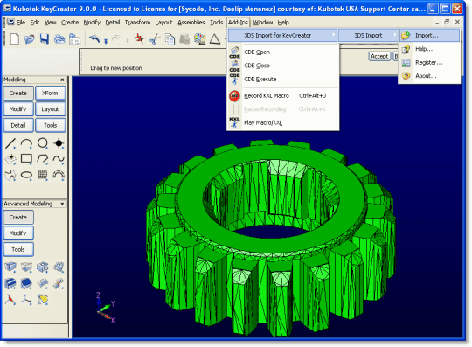Choose About... in the submenu
Viewport: 472px width, 347px height.
coord(430,76)
